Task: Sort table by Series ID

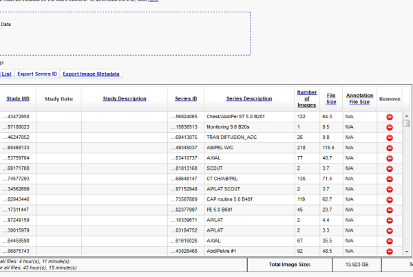Action: (x=186, y=99)
